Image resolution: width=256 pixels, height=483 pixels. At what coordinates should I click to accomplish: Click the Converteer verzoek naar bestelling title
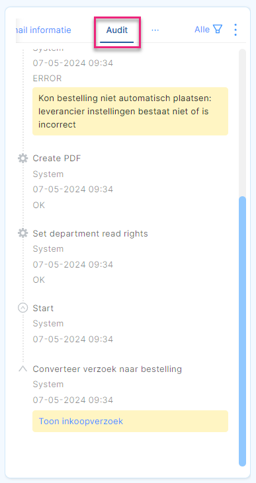tap(107, 369)
